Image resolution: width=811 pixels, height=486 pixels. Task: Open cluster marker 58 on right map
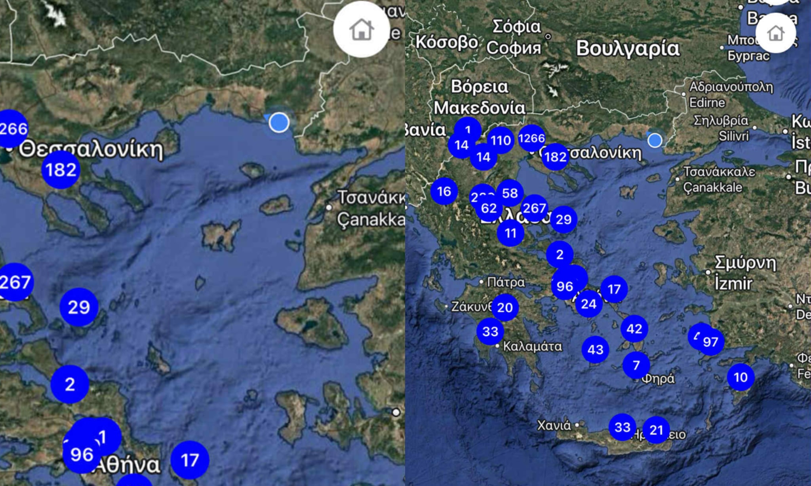click(510, 193)
